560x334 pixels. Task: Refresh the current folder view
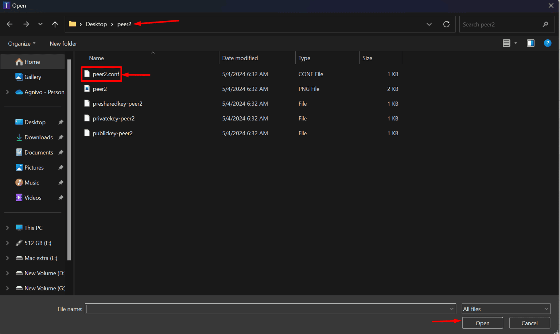(446, 24)
